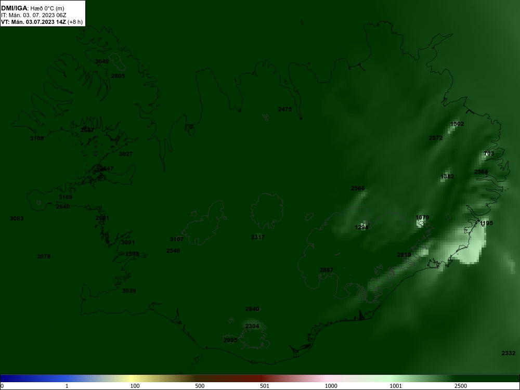Click colour scale label '2500'
This screenshot has width=520, height=390.
pos(461,386)
